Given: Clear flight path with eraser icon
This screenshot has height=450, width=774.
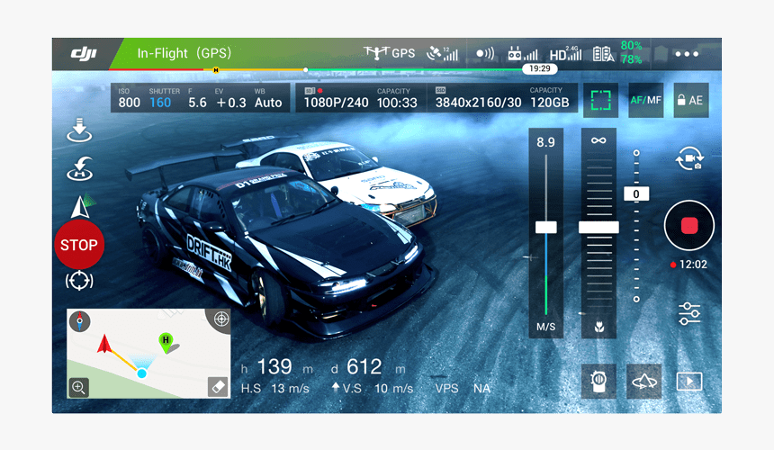Looking at the screenshot, I should click(x=218, y=387).
